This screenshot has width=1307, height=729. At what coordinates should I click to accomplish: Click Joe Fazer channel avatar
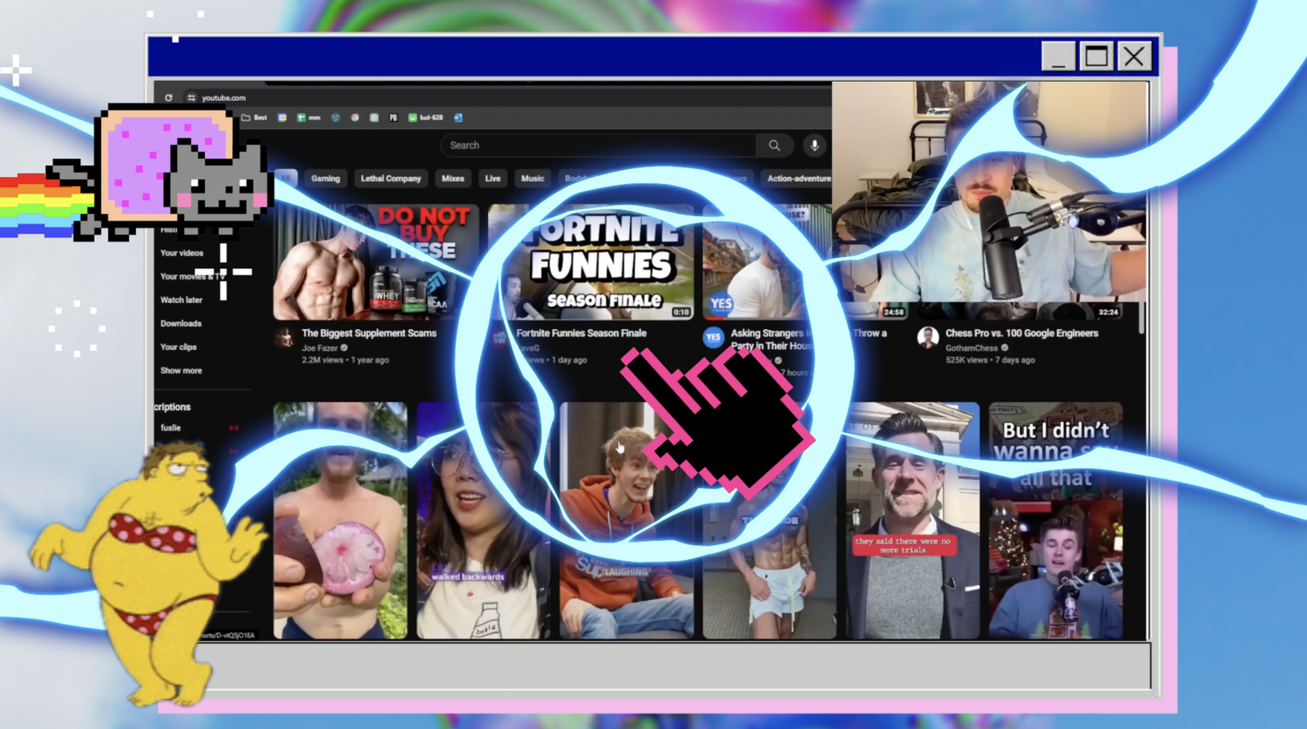285,337
